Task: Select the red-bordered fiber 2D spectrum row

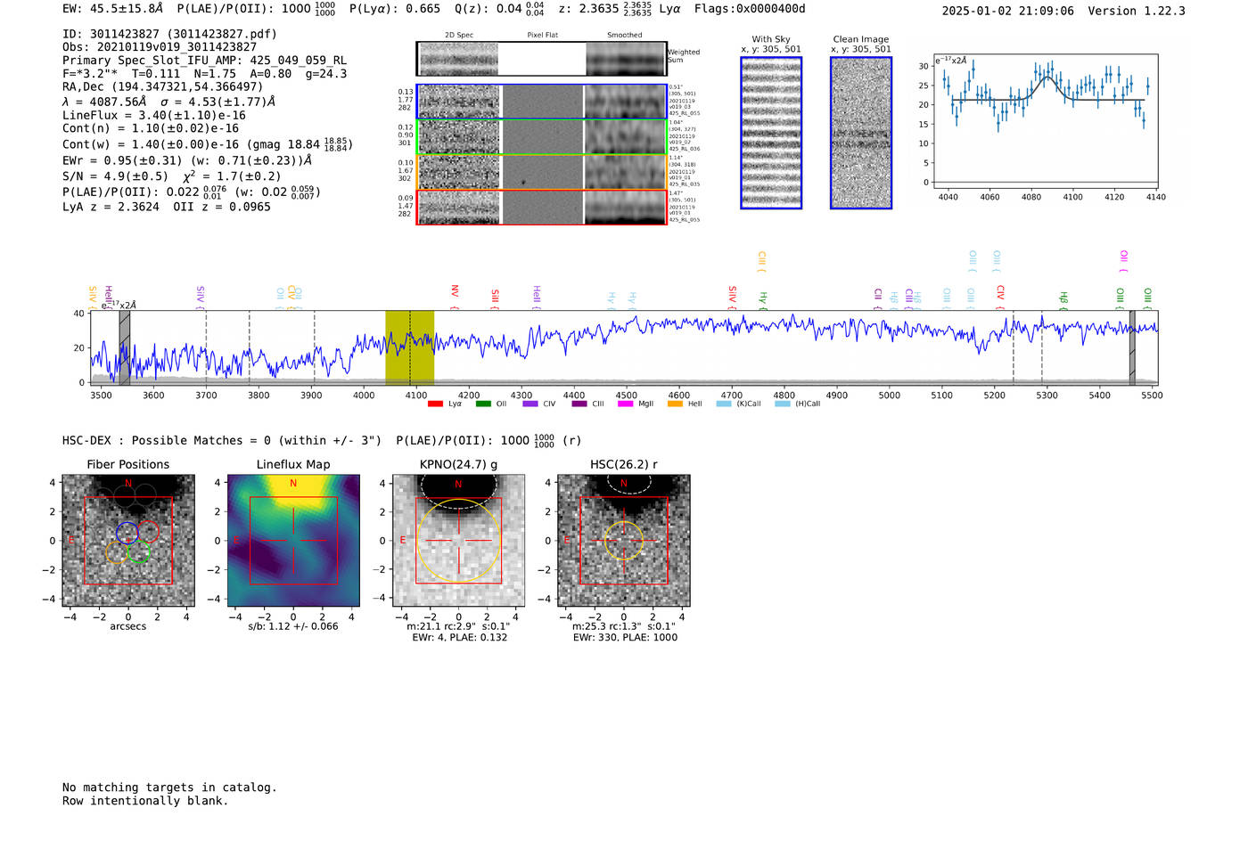Action: coord(542,208)
